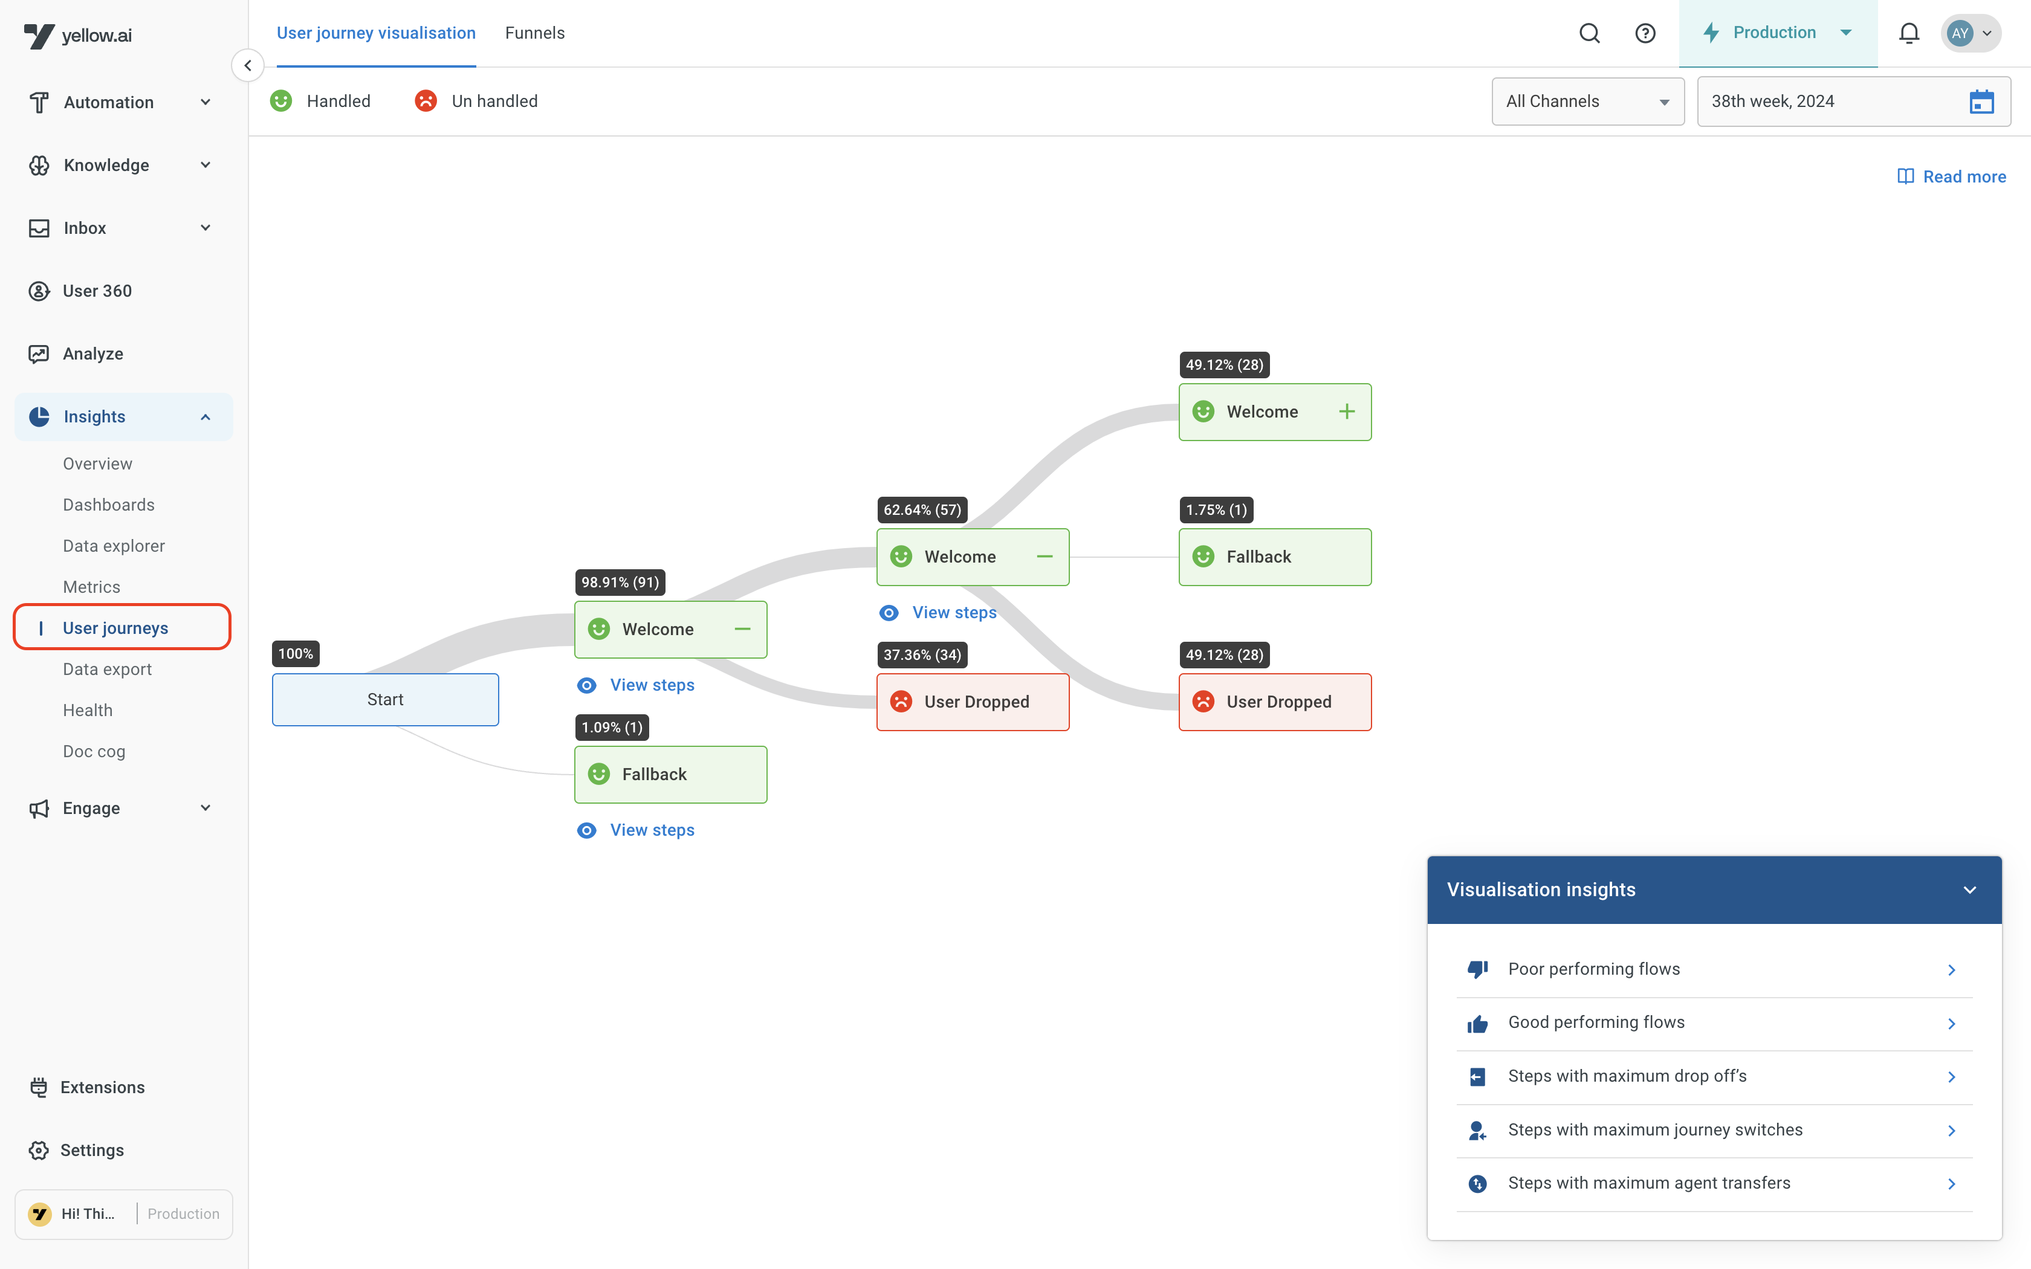Open the notifications bell

pos(1910,34)
